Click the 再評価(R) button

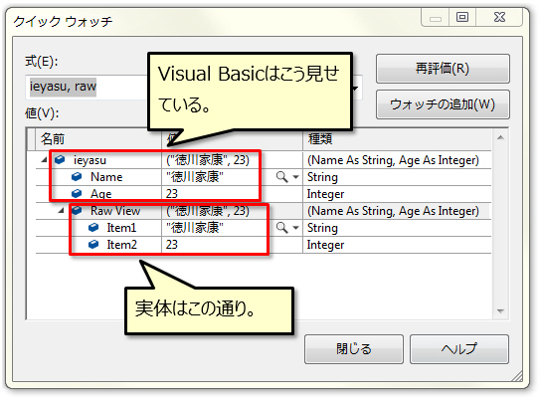[x=443, y=69]
